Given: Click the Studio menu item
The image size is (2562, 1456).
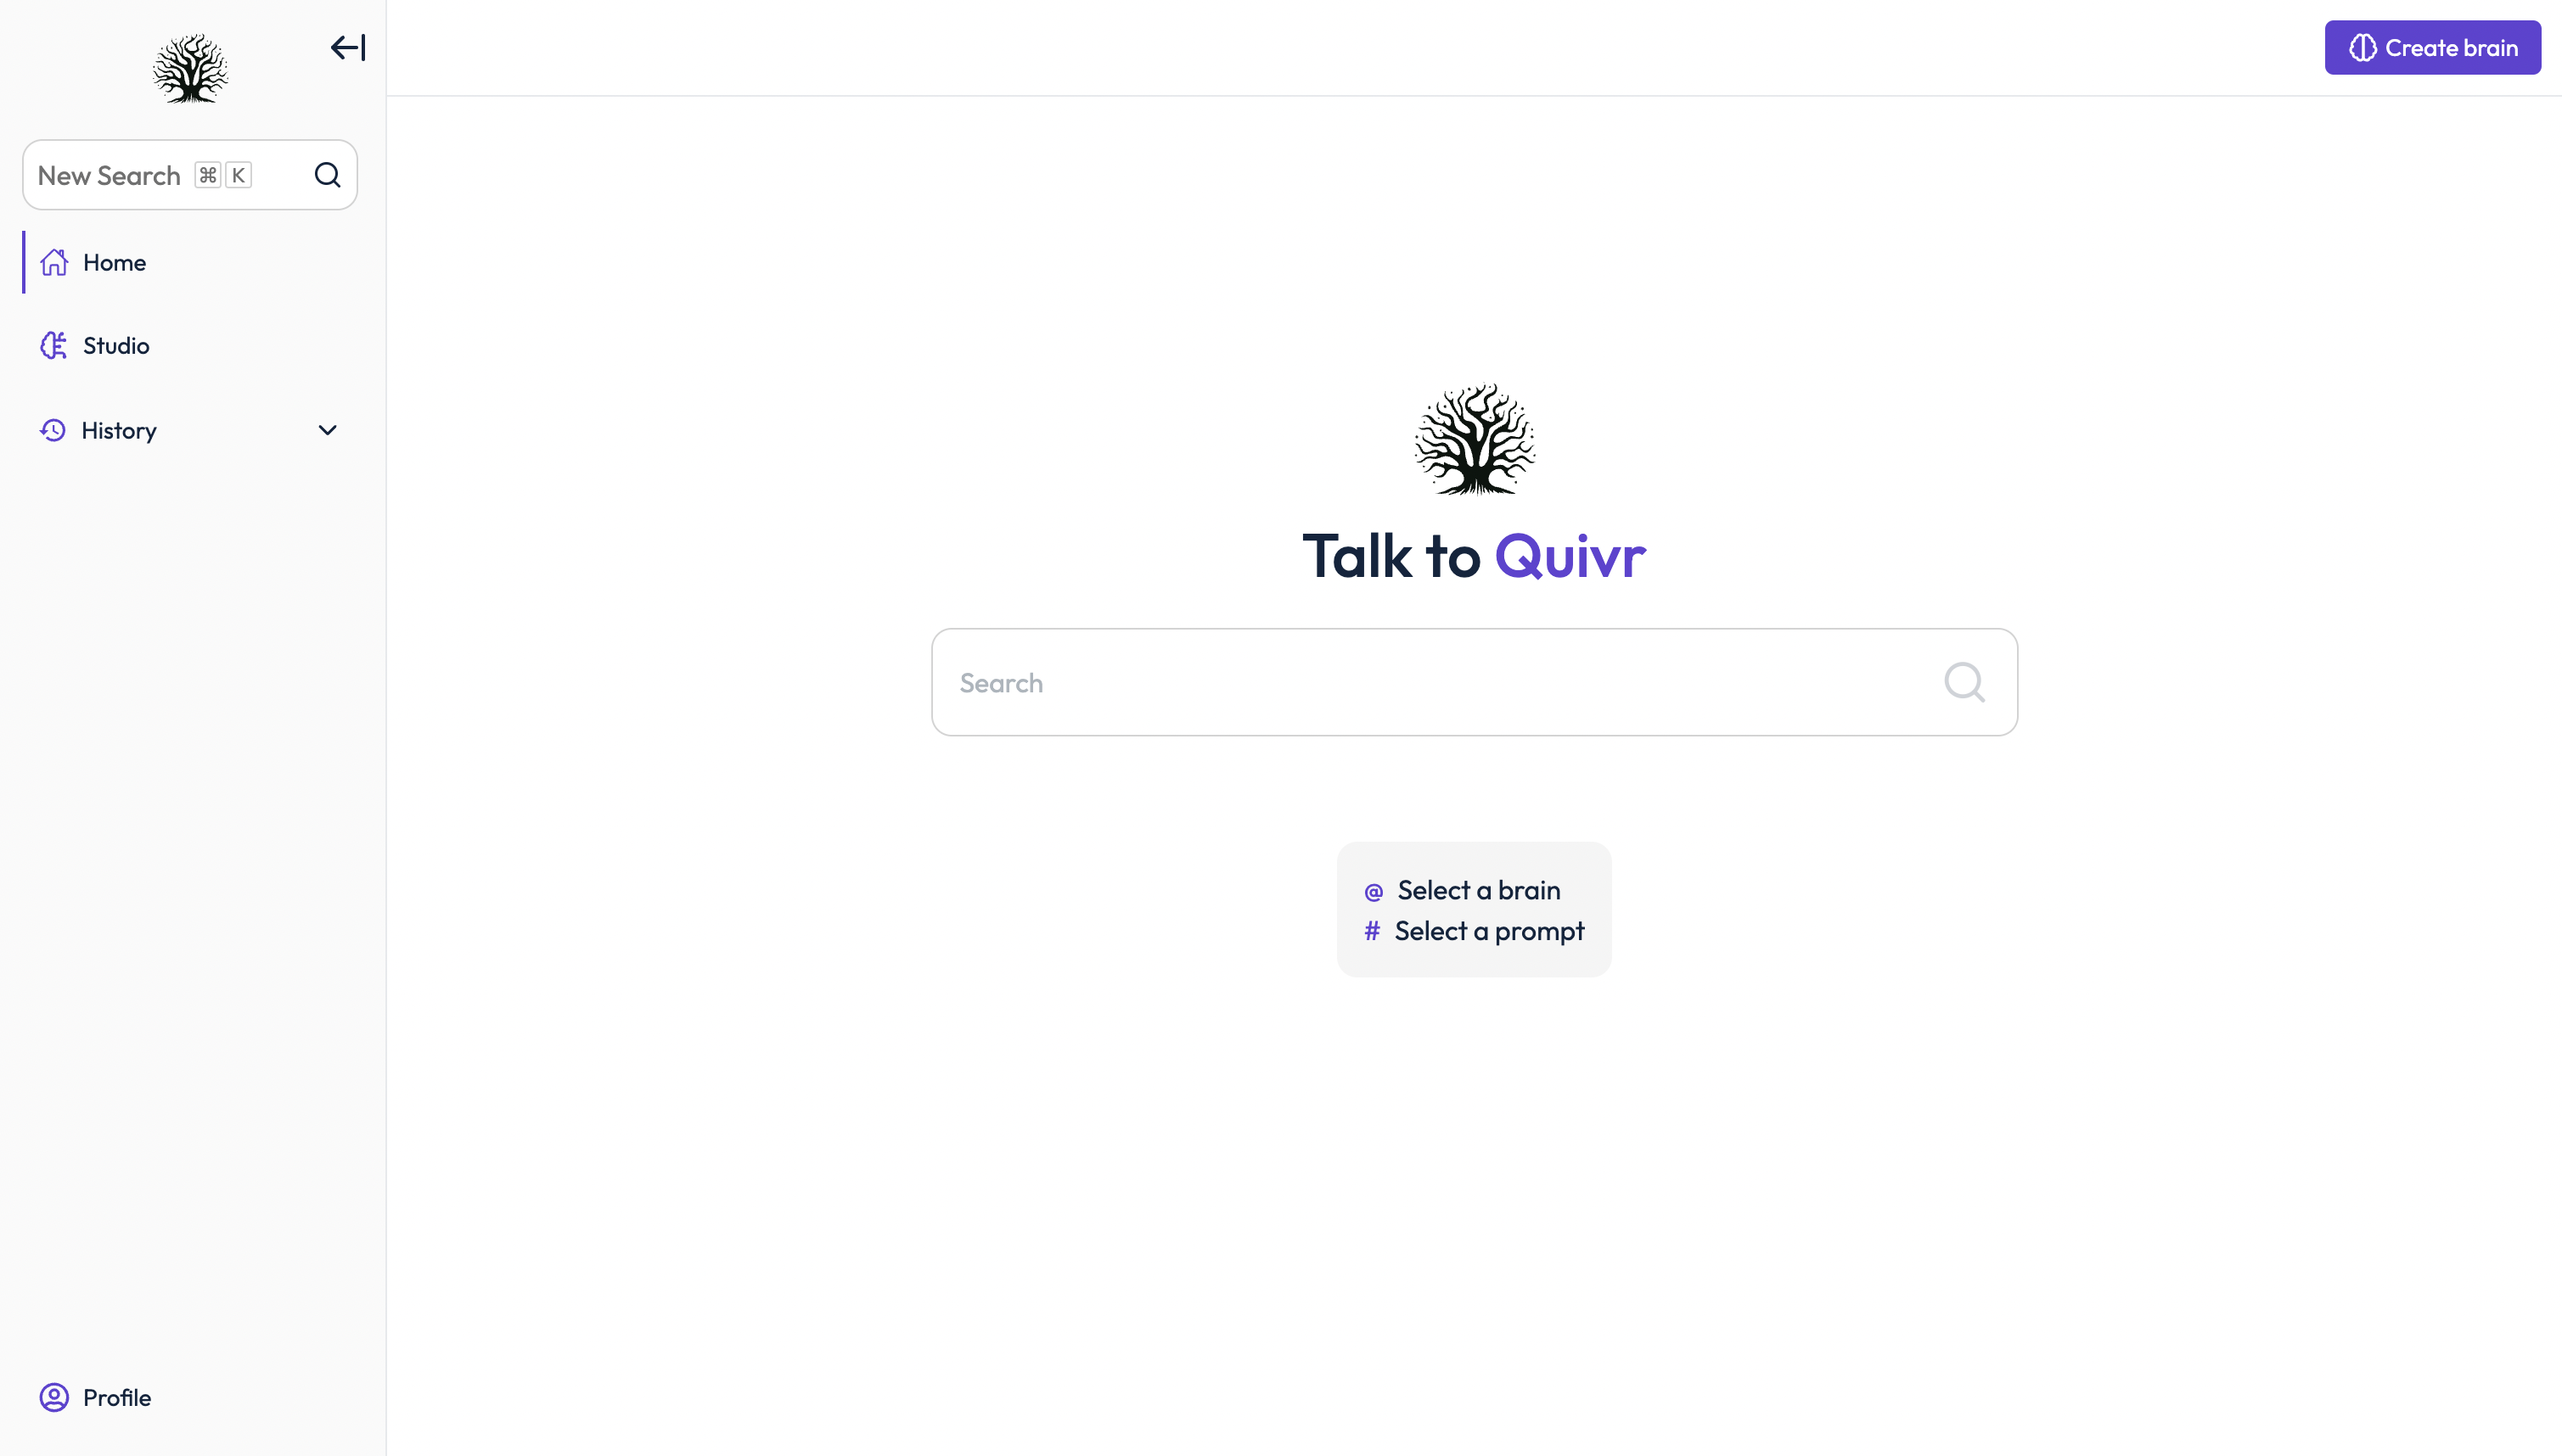Looking at the screenshot, I should (116, 344).
